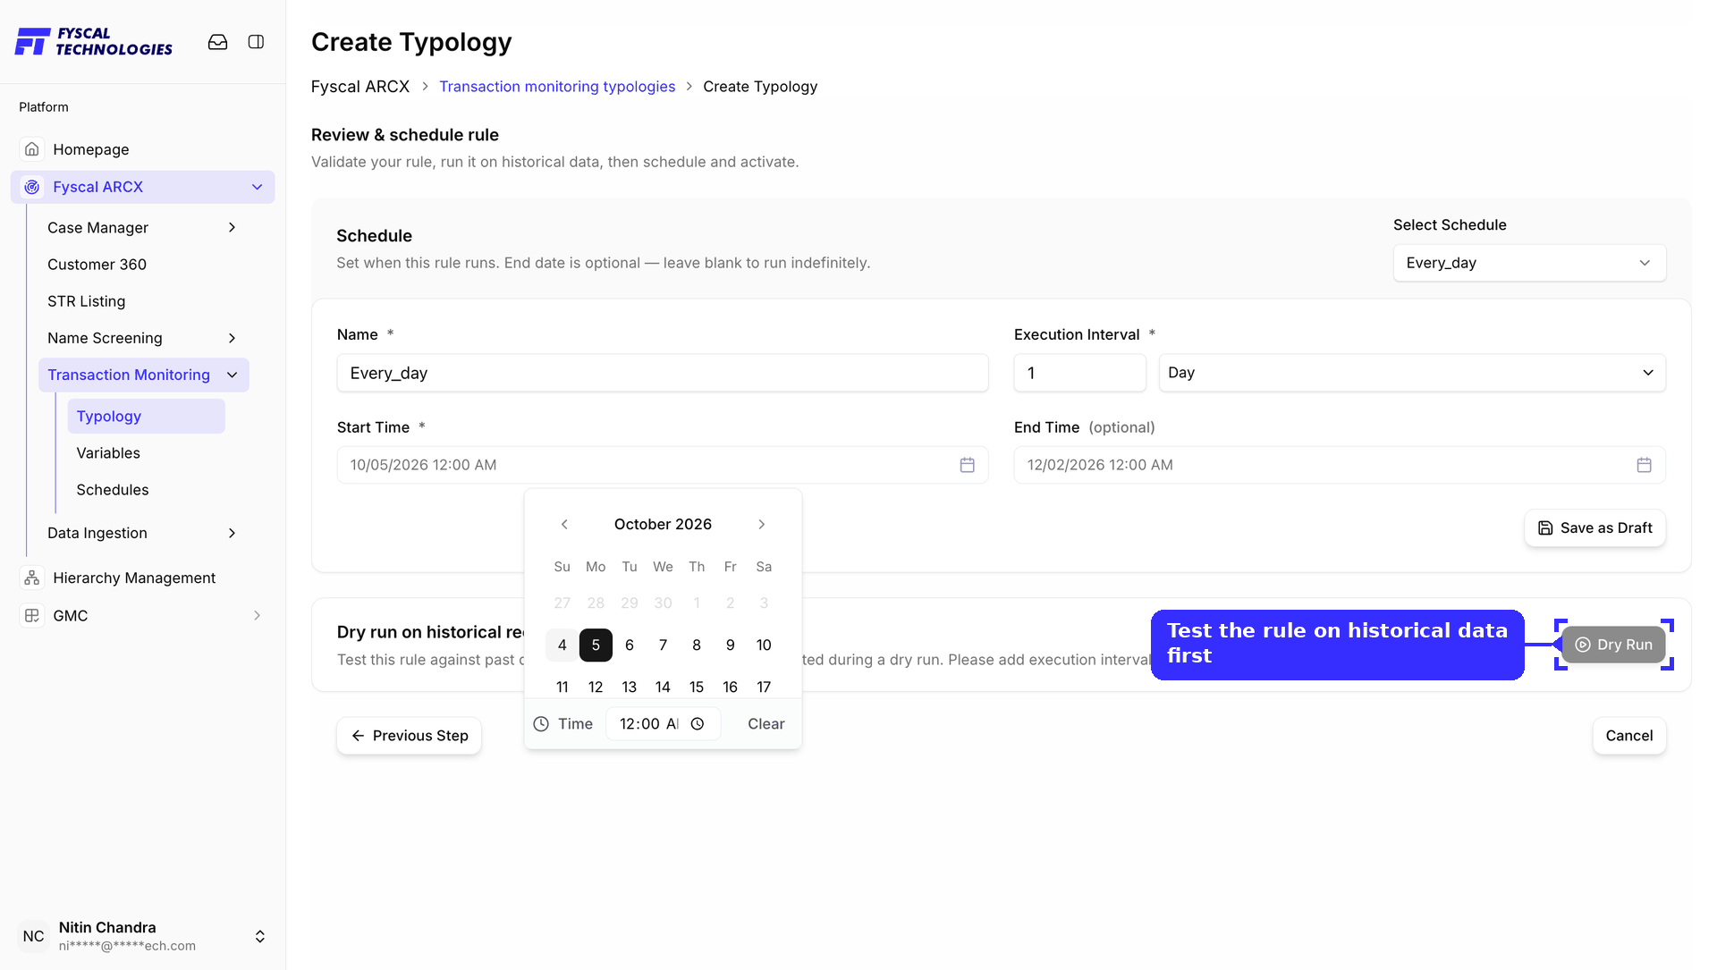This screenshot has width=1717, height=970.
Task: Click the Homepage home icon
Action: pos(32,149)
